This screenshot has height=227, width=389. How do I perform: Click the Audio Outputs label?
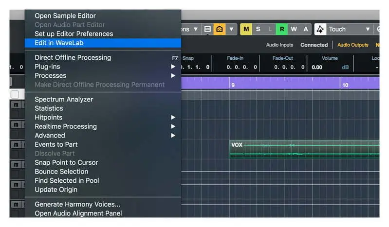(x=353, y=45)
